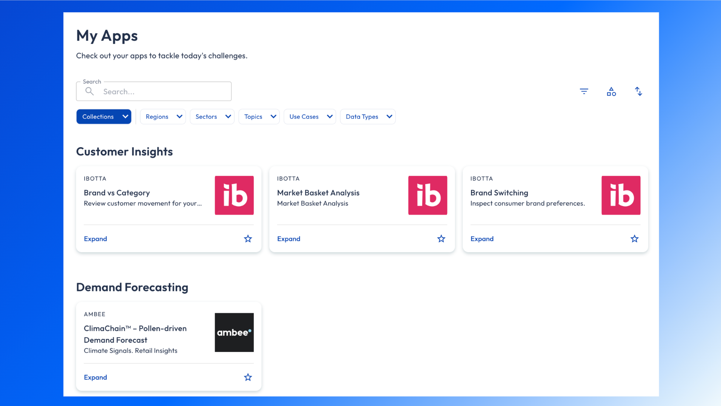This screenshot has height=406, width=721.
Task: Favorite the Market Basket Analysis star
Action: coord(441,239)
